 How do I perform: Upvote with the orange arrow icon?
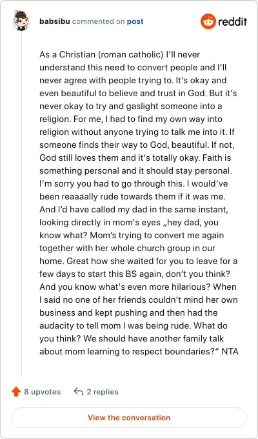pyautogui.click(x=16, y=392)
